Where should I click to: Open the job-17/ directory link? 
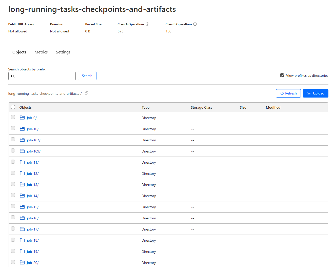click(33, 229)
